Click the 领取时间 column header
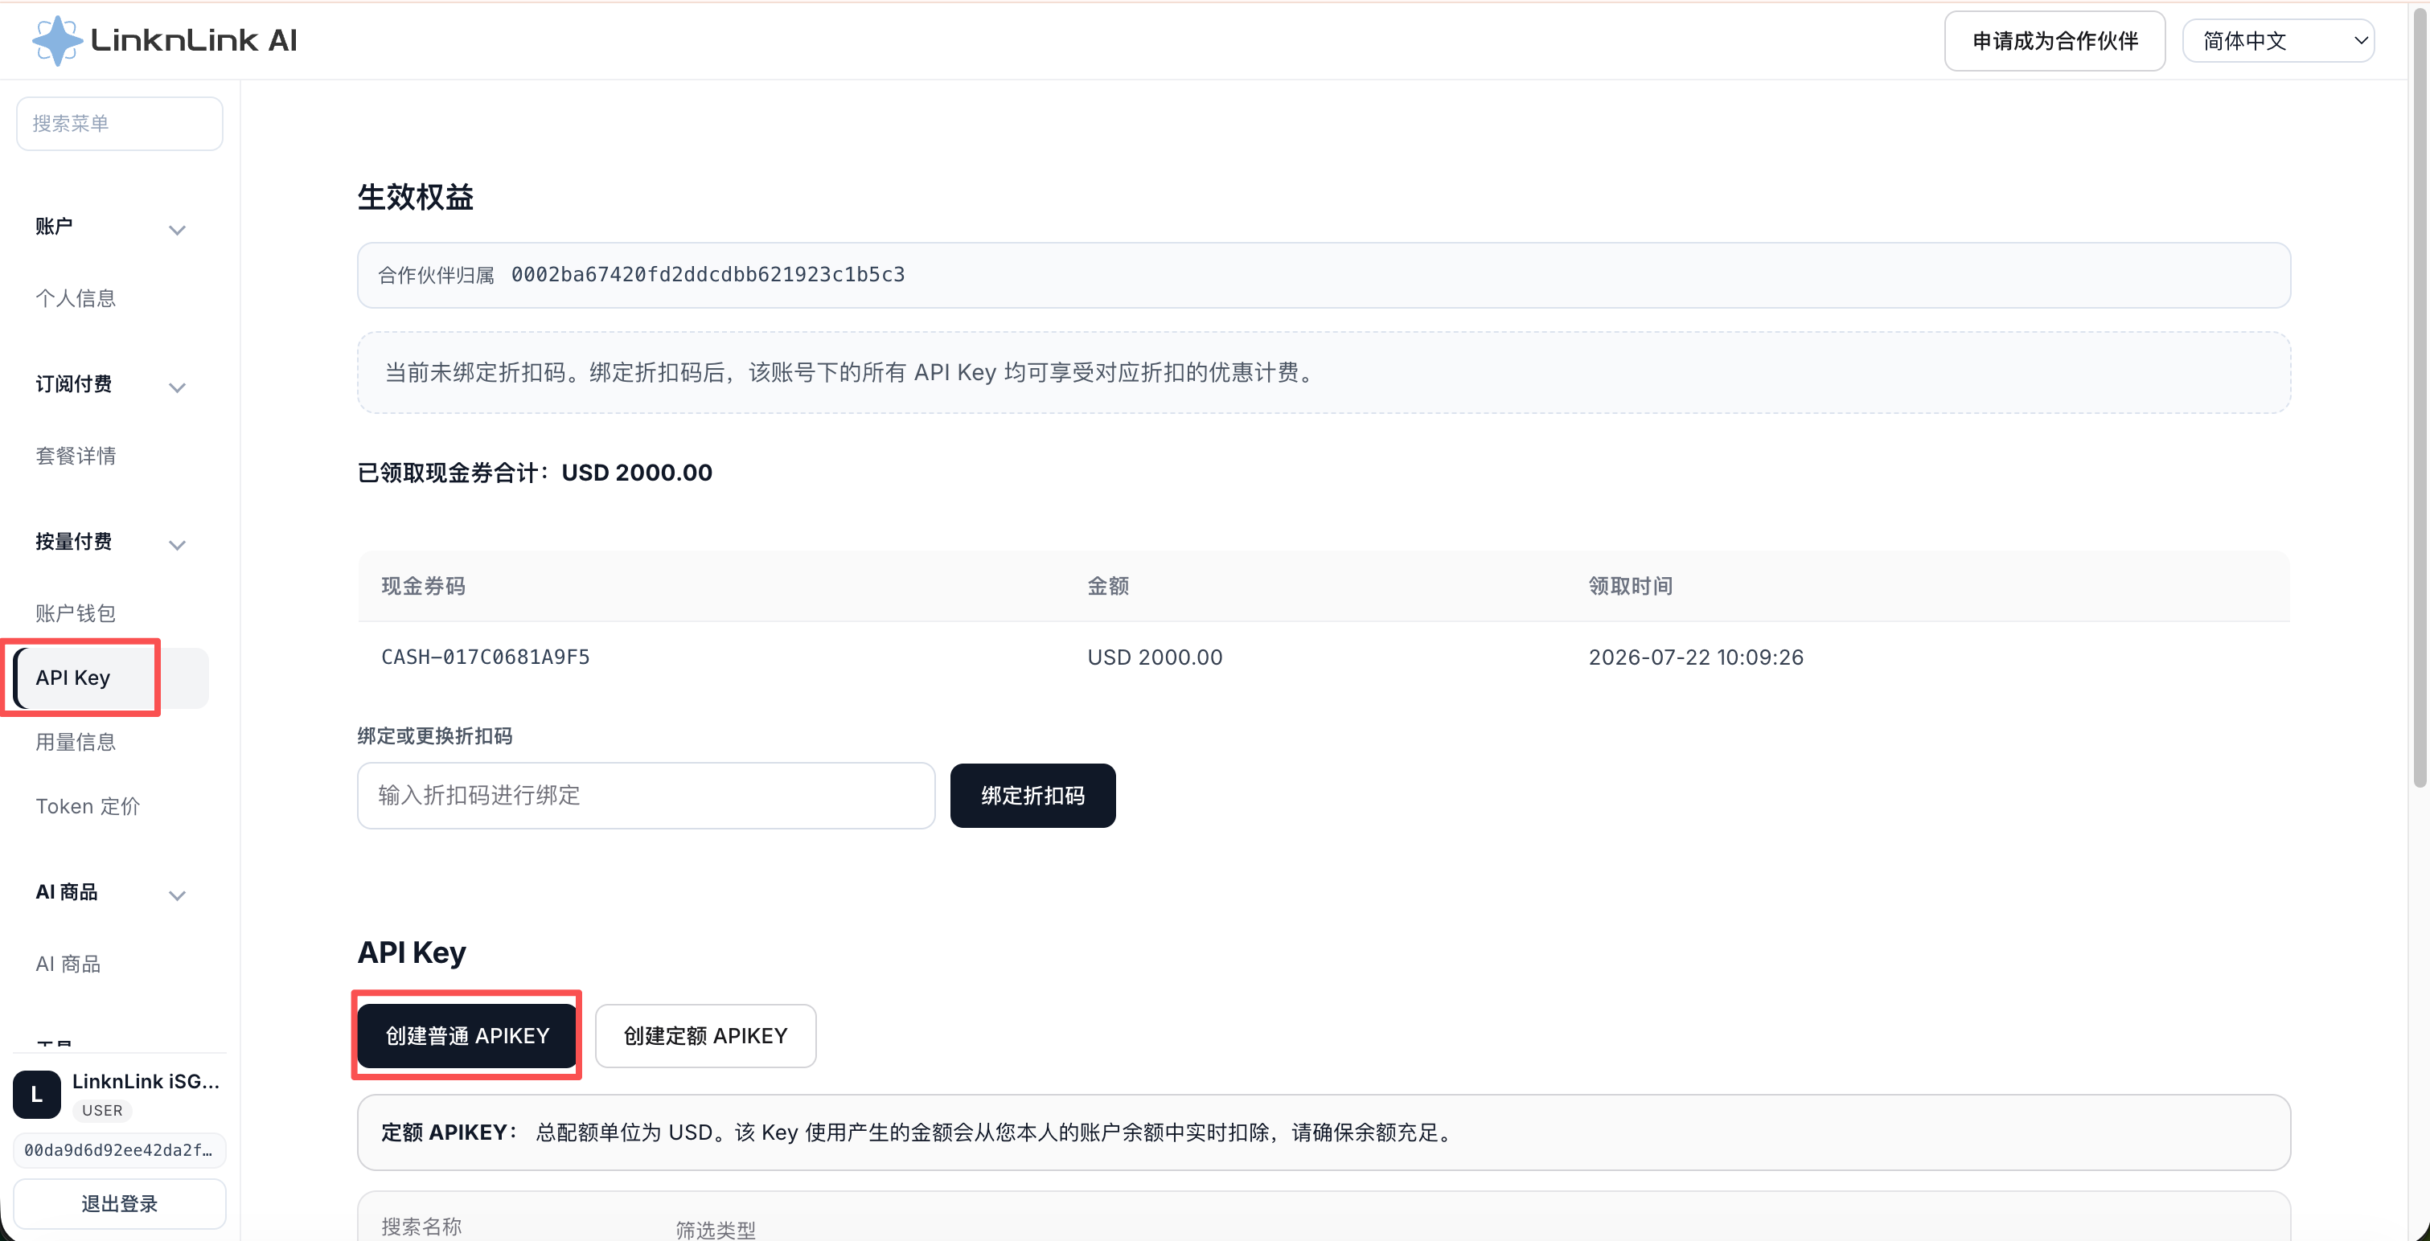2430x1241 pixels. 1630,586
